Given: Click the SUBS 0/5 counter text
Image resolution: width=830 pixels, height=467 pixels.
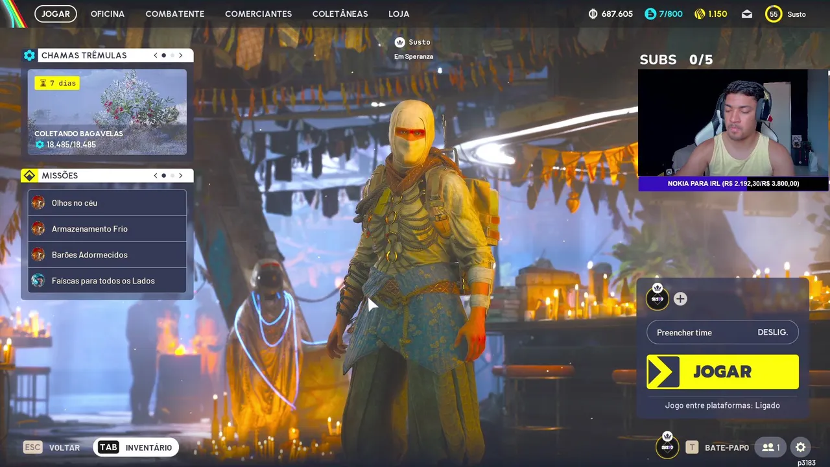Looking at the screenshot, I should click(x=676, y=60).
